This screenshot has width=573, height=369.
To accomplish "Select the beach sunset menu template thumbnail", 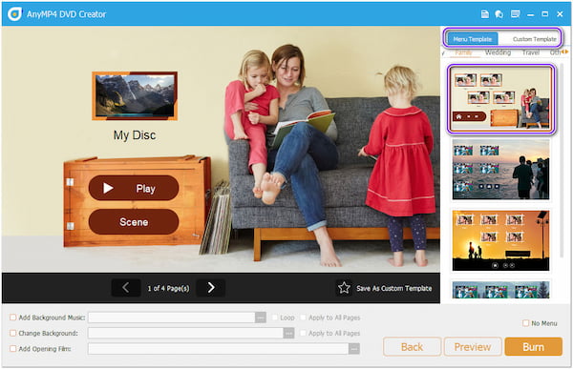I will point(500,169).
